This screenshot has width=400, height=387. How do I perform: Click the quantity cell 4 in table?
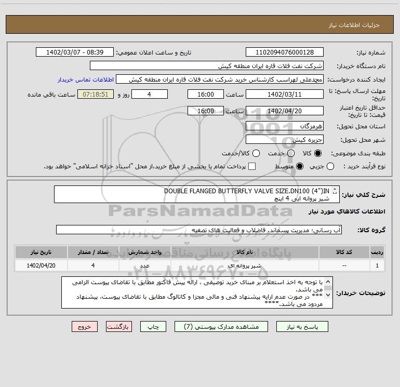pos(93,265)
